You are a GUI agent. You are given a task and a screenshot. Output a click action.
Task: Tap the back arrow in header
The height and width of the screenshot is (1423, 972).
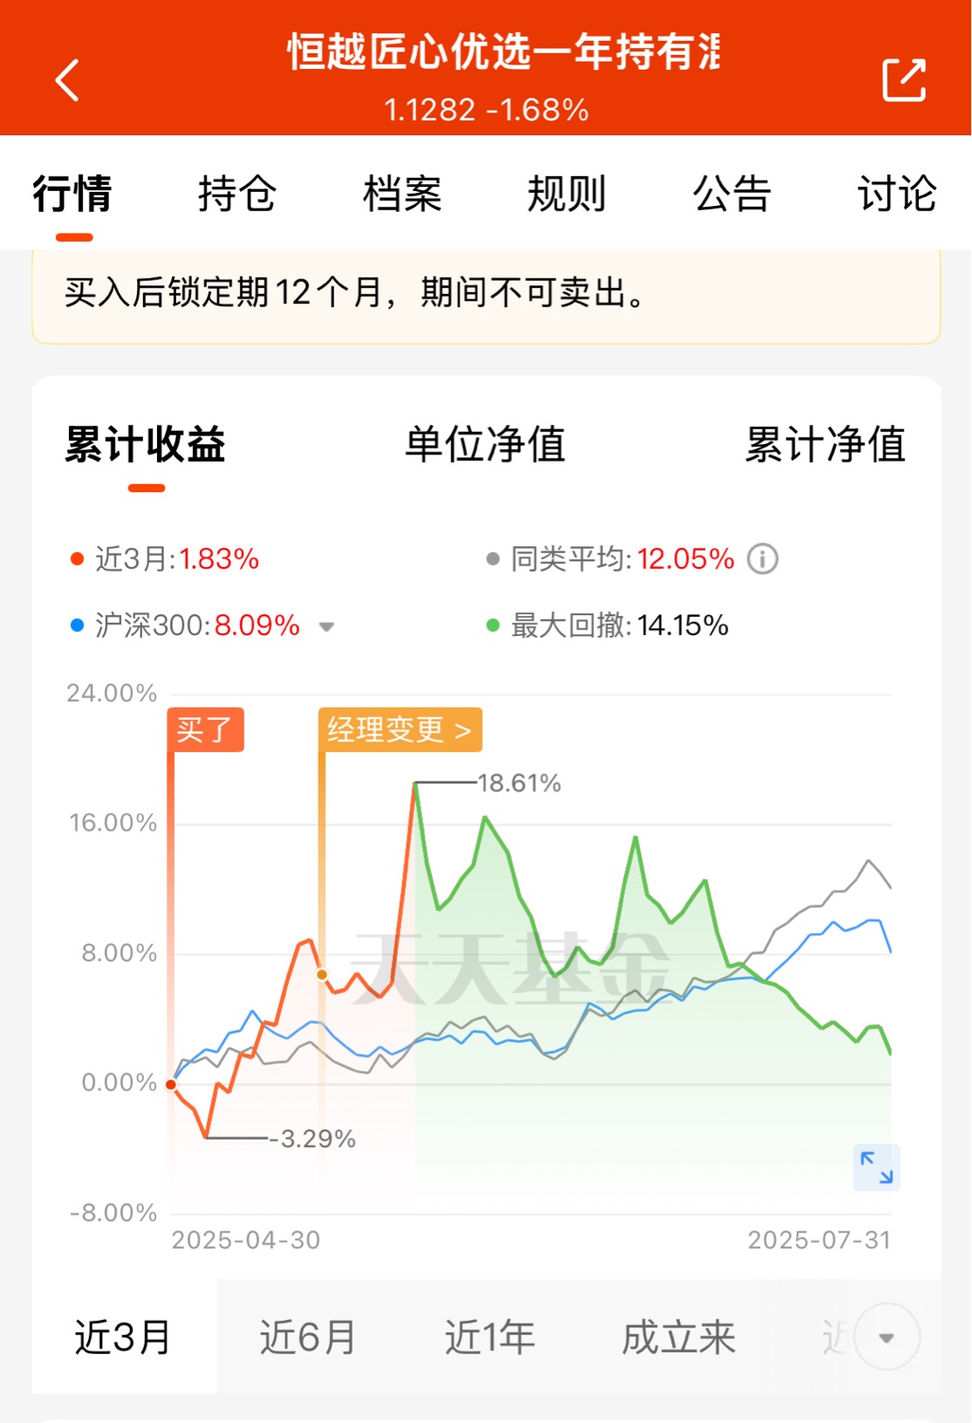pos(67,80)
